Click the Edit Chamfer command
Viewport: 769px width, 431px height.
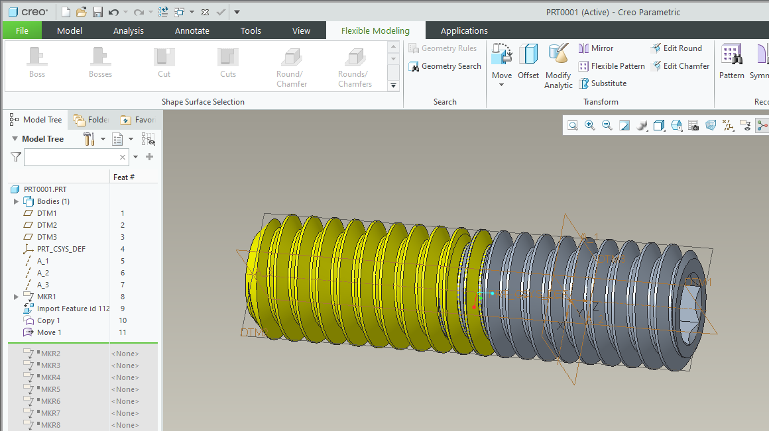pos(680,66)
